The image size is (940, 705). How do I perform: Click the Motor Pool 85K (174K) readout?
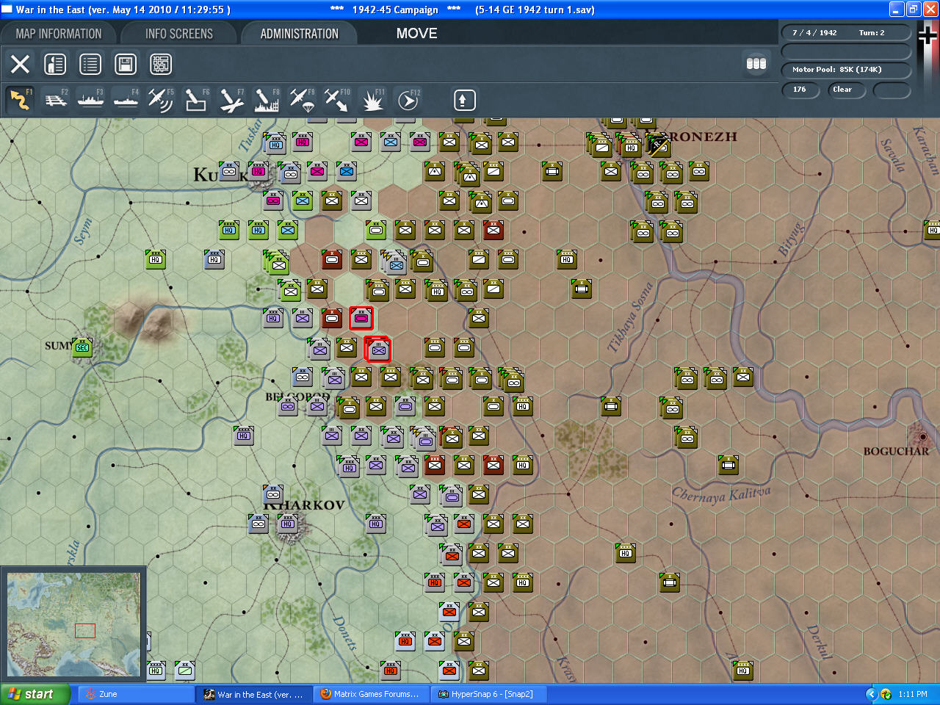846,70
